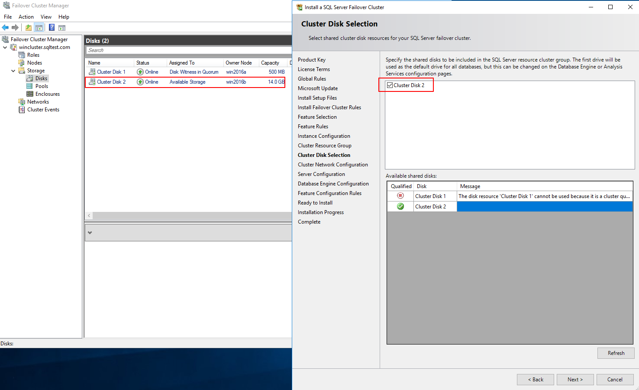Click 'Instance Configuration' step in installer sidebar
639x390 pixels.
tap(324, 136)
